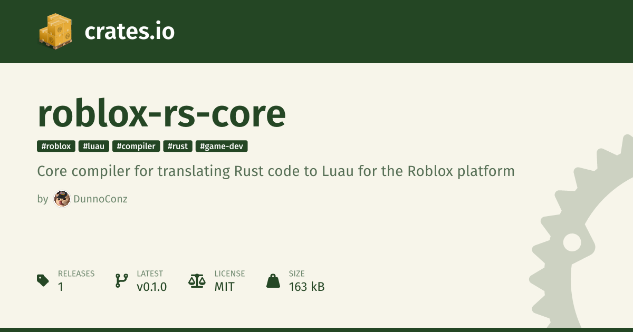Click the 163 kB size value
The image size is (633, 332).
click(306, 287)
